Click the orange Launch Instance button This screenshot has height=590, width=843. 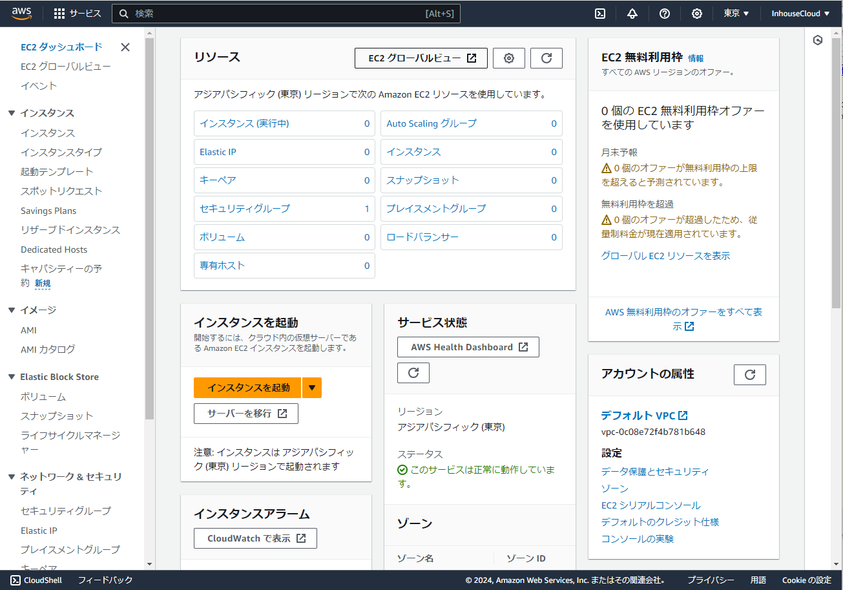point(247,388)
